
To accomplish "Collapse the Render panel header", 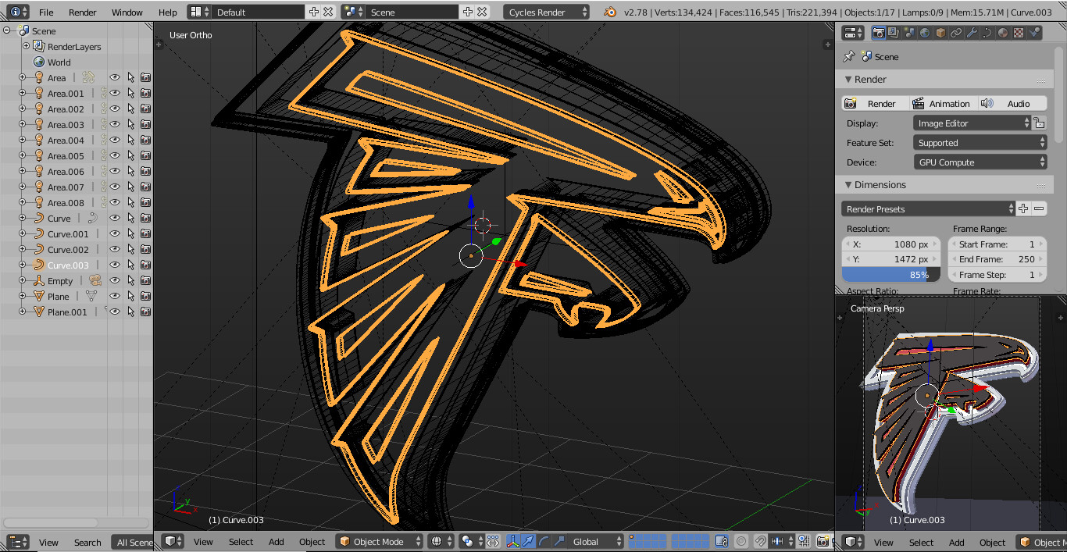I will point(943,79).
